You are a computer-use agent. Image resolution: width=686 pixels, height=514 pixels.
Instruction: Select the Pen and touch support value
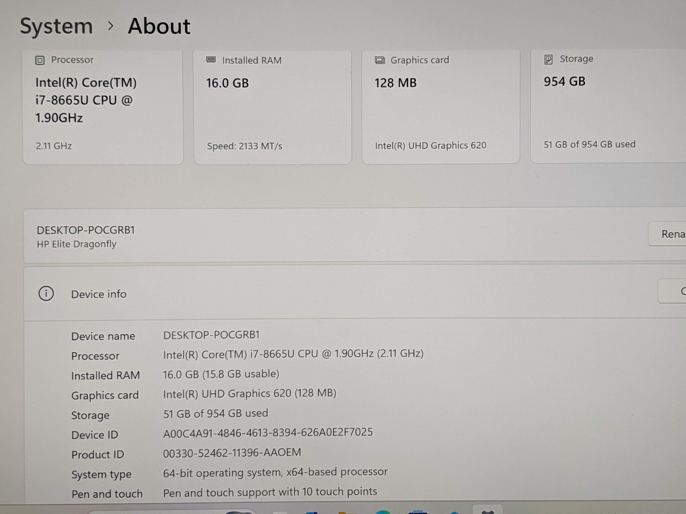[x=270, y=492]
